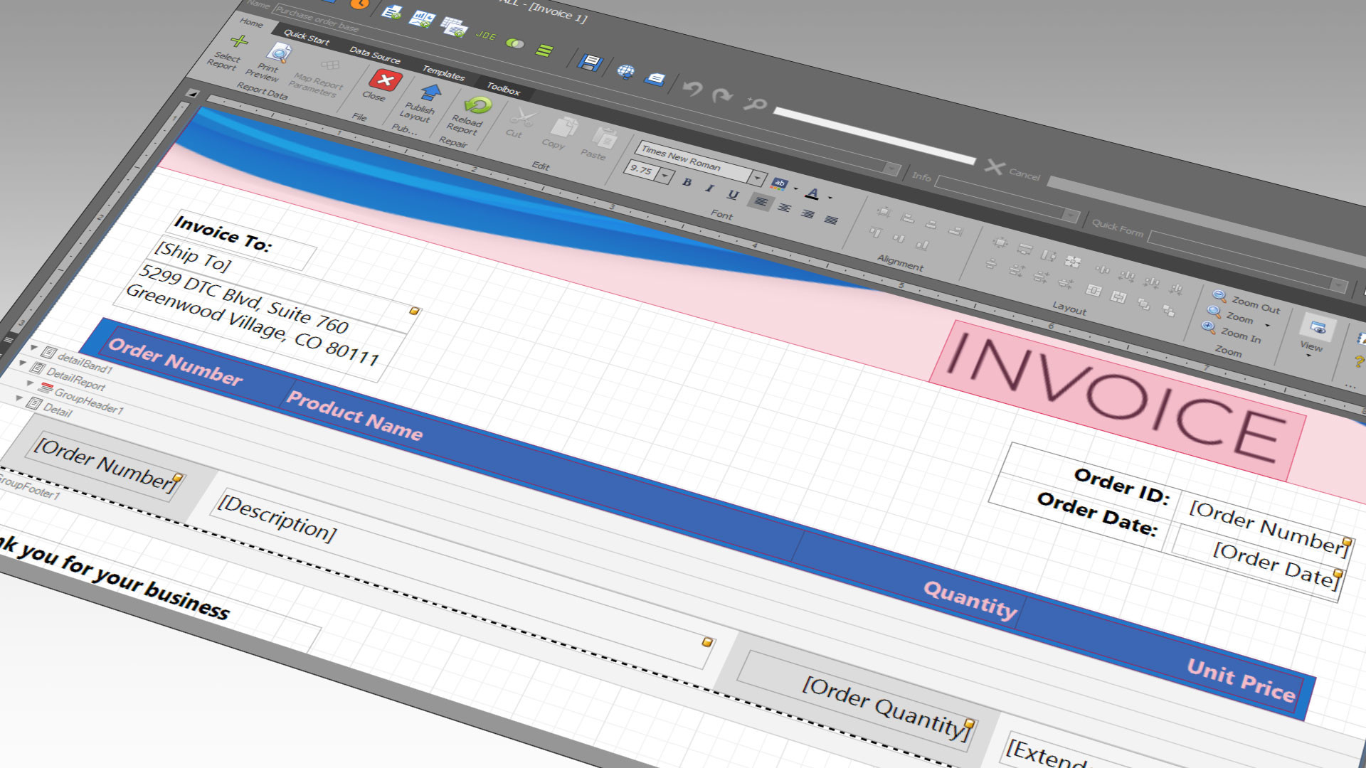Open the Templates tab
Viewport: 1366px width, 768px height.
coord(443,73)
